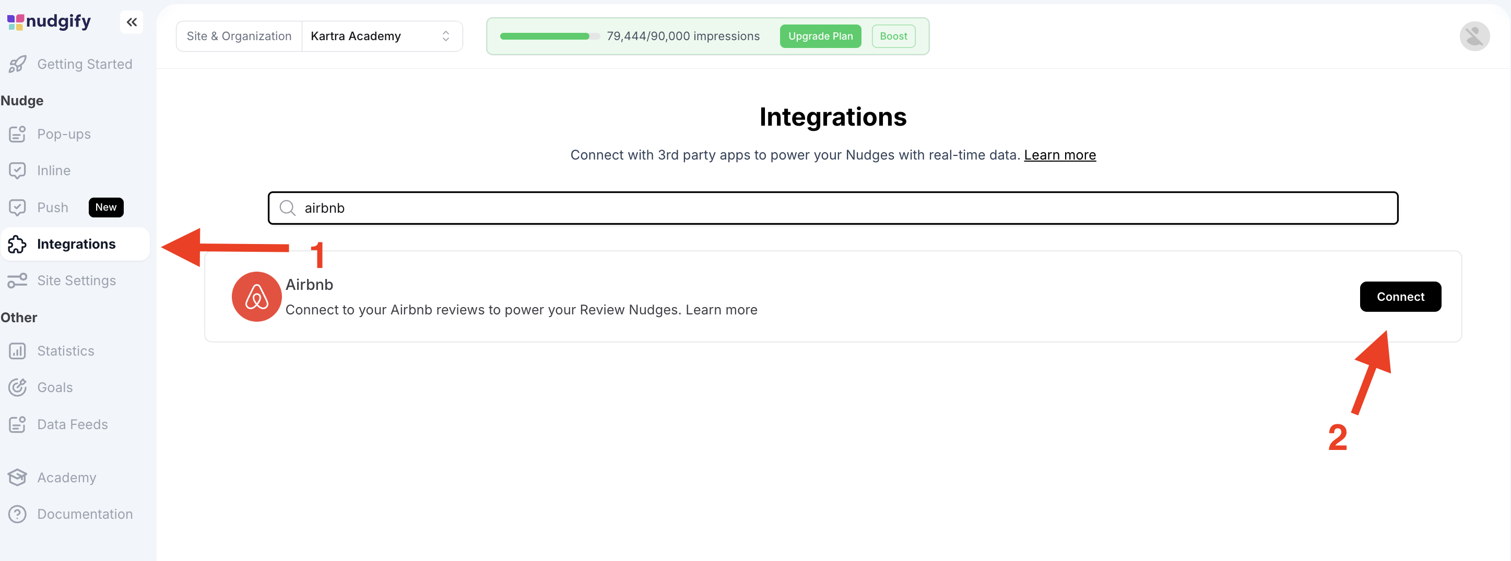Connect the Airbnb integration

click(1400, 296)
